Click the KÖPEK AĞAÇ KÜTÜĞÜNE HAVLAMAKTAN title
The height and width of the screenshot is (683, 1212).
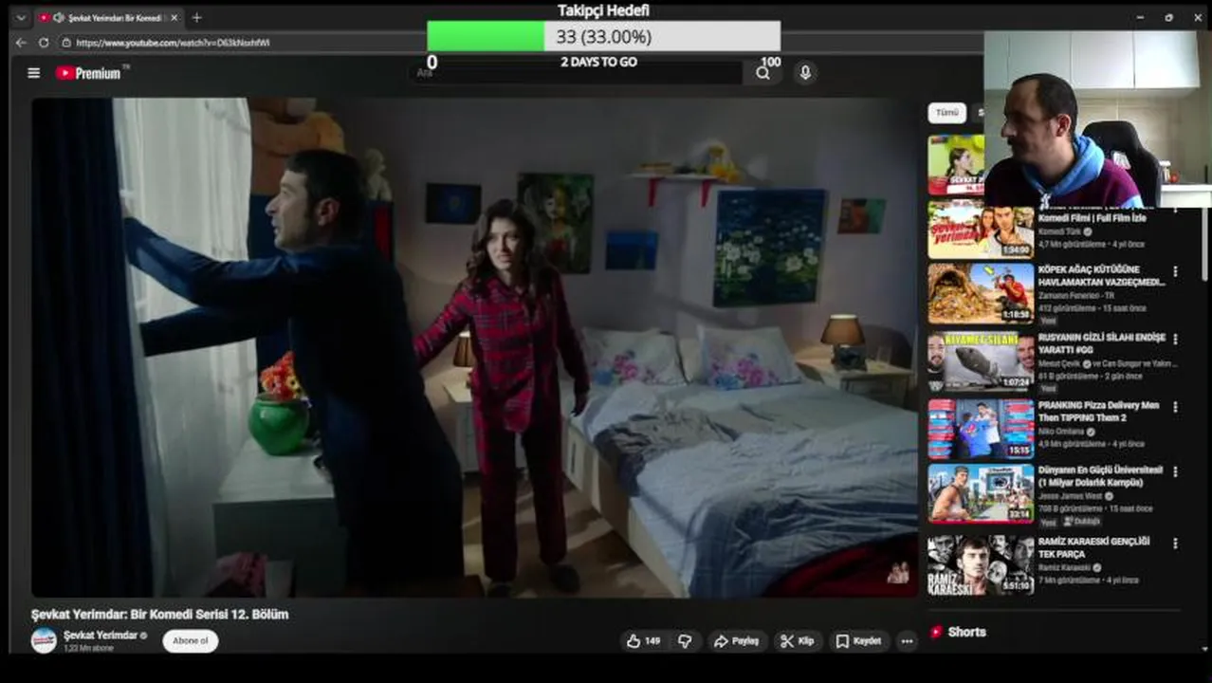(1101, 275)
